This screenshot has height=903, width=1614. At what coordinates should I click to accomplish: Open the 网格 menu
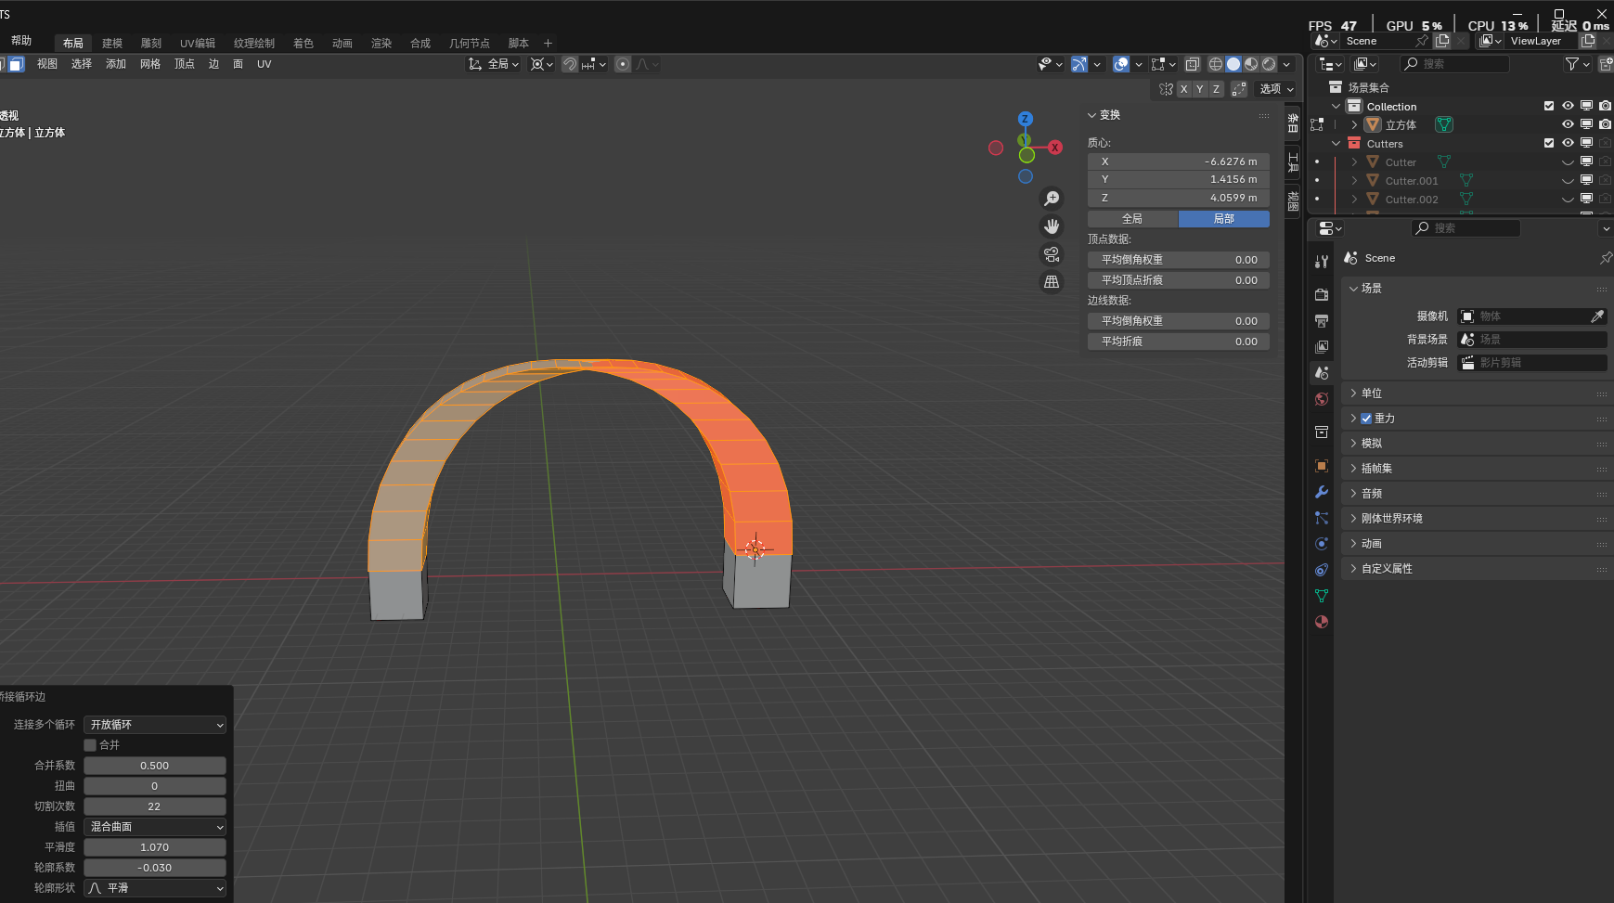[150, 64]
